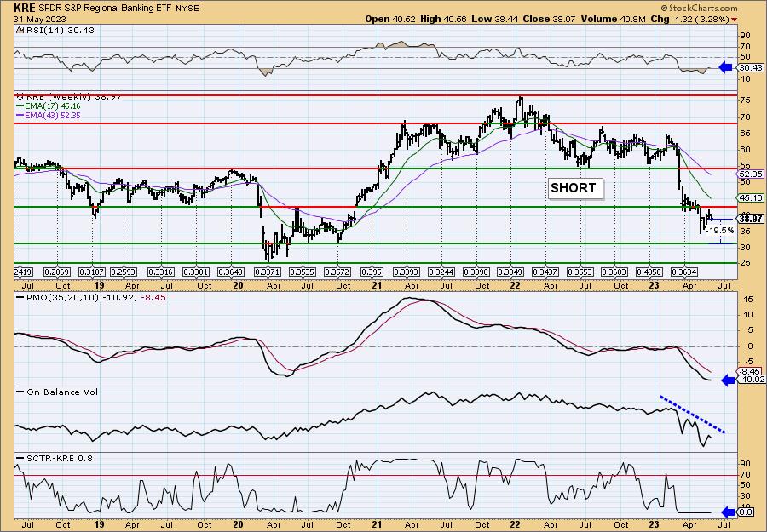The width and height of the screenshot is (767, 532).
Task: Click the 65 label on the price axis
Action: (x=745, y=133)
